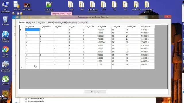Sort by the ID_client column header

(61, 27)
